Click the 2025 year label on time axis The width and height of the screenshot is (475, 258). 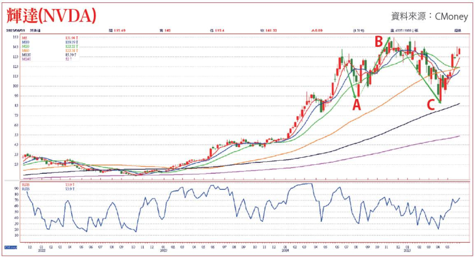tap(407, 251)
